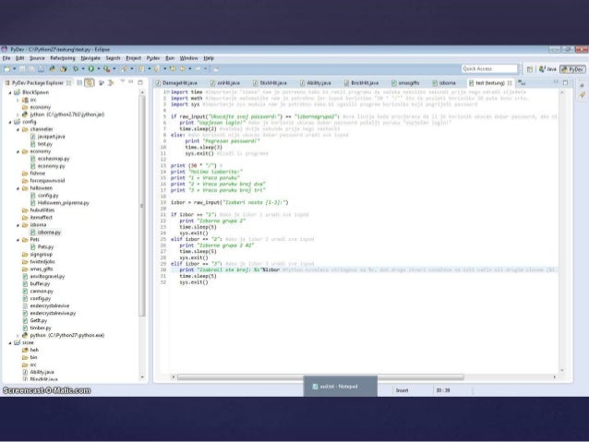Click the Run External Tools icon
The width and height of the screenshot is (589, 442).
pos(107,68)
